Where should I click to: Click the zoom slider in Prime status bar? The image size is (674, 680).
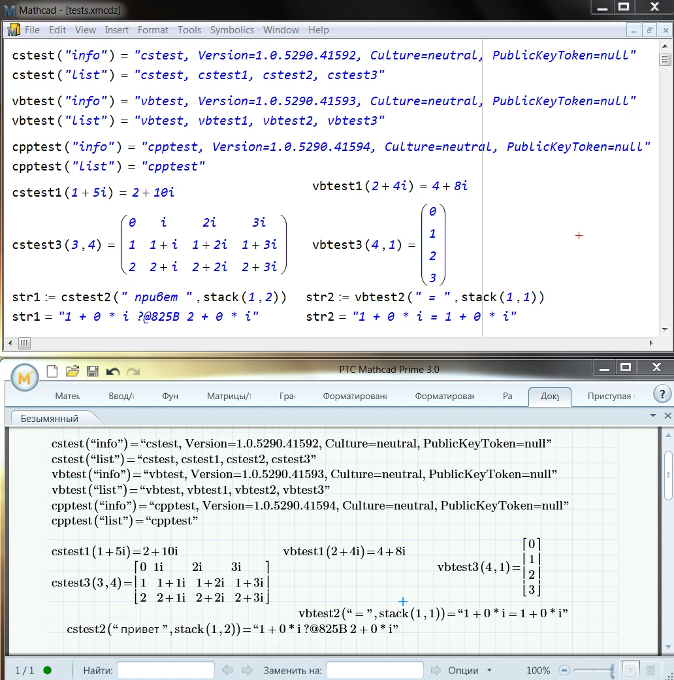[593, 670]
